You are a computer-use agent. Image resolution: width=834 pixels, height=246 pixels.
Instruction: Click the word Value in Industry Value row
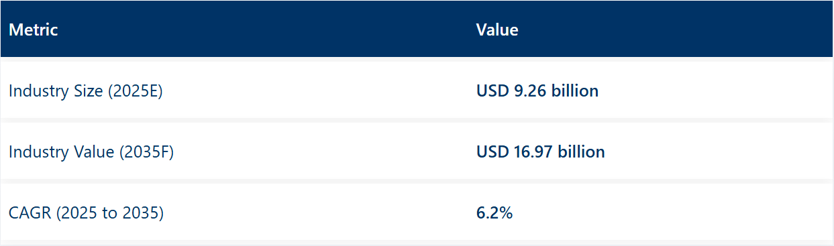click(94, 152)
